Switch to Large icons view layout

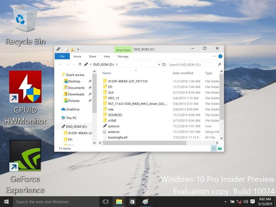click(x=219, y=148)
